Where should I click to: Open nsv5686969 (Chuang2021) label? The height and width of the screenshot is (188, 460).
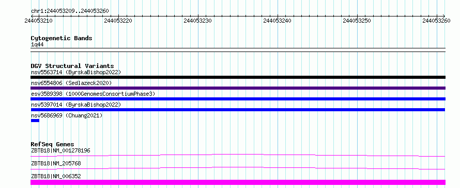point(67,115)
